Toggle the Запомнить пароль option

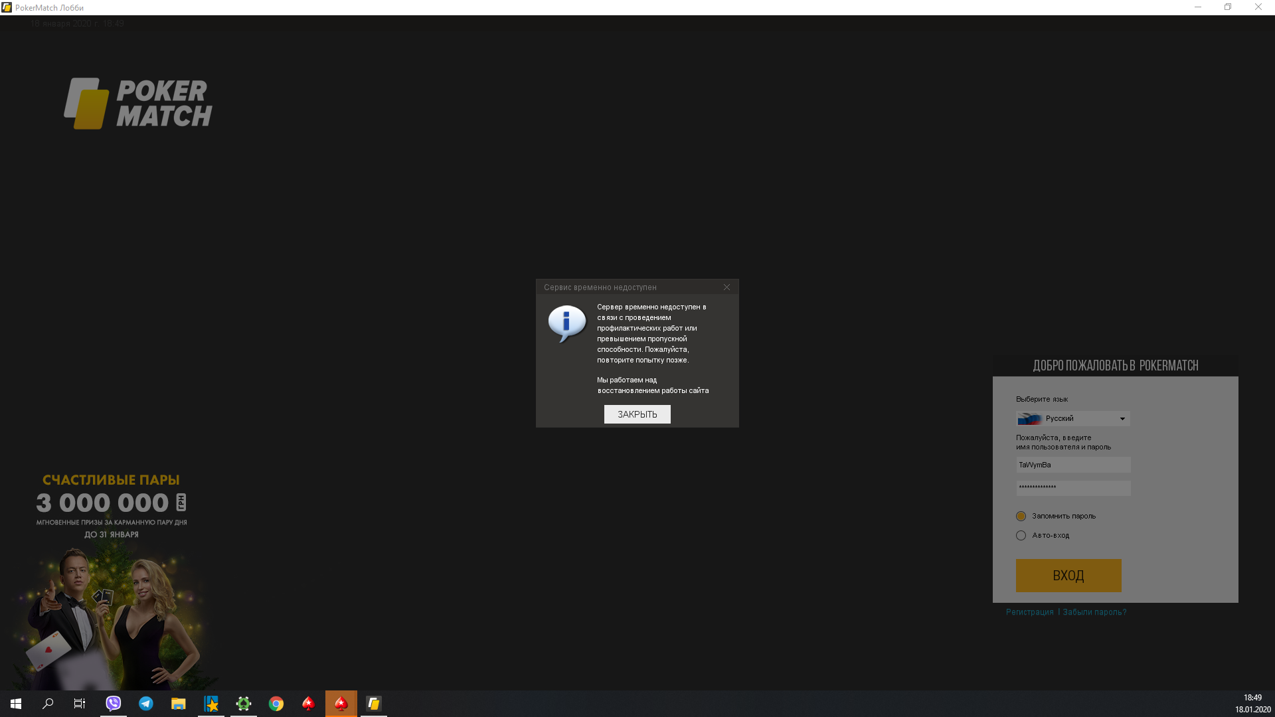[1021, 517]
